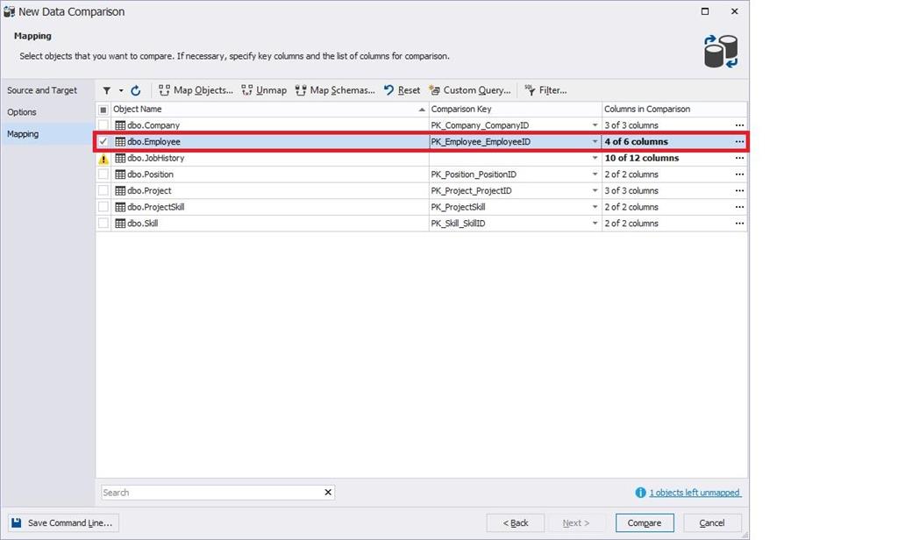Open the funnel filter dropdown arrow

(x=119, y=89)
